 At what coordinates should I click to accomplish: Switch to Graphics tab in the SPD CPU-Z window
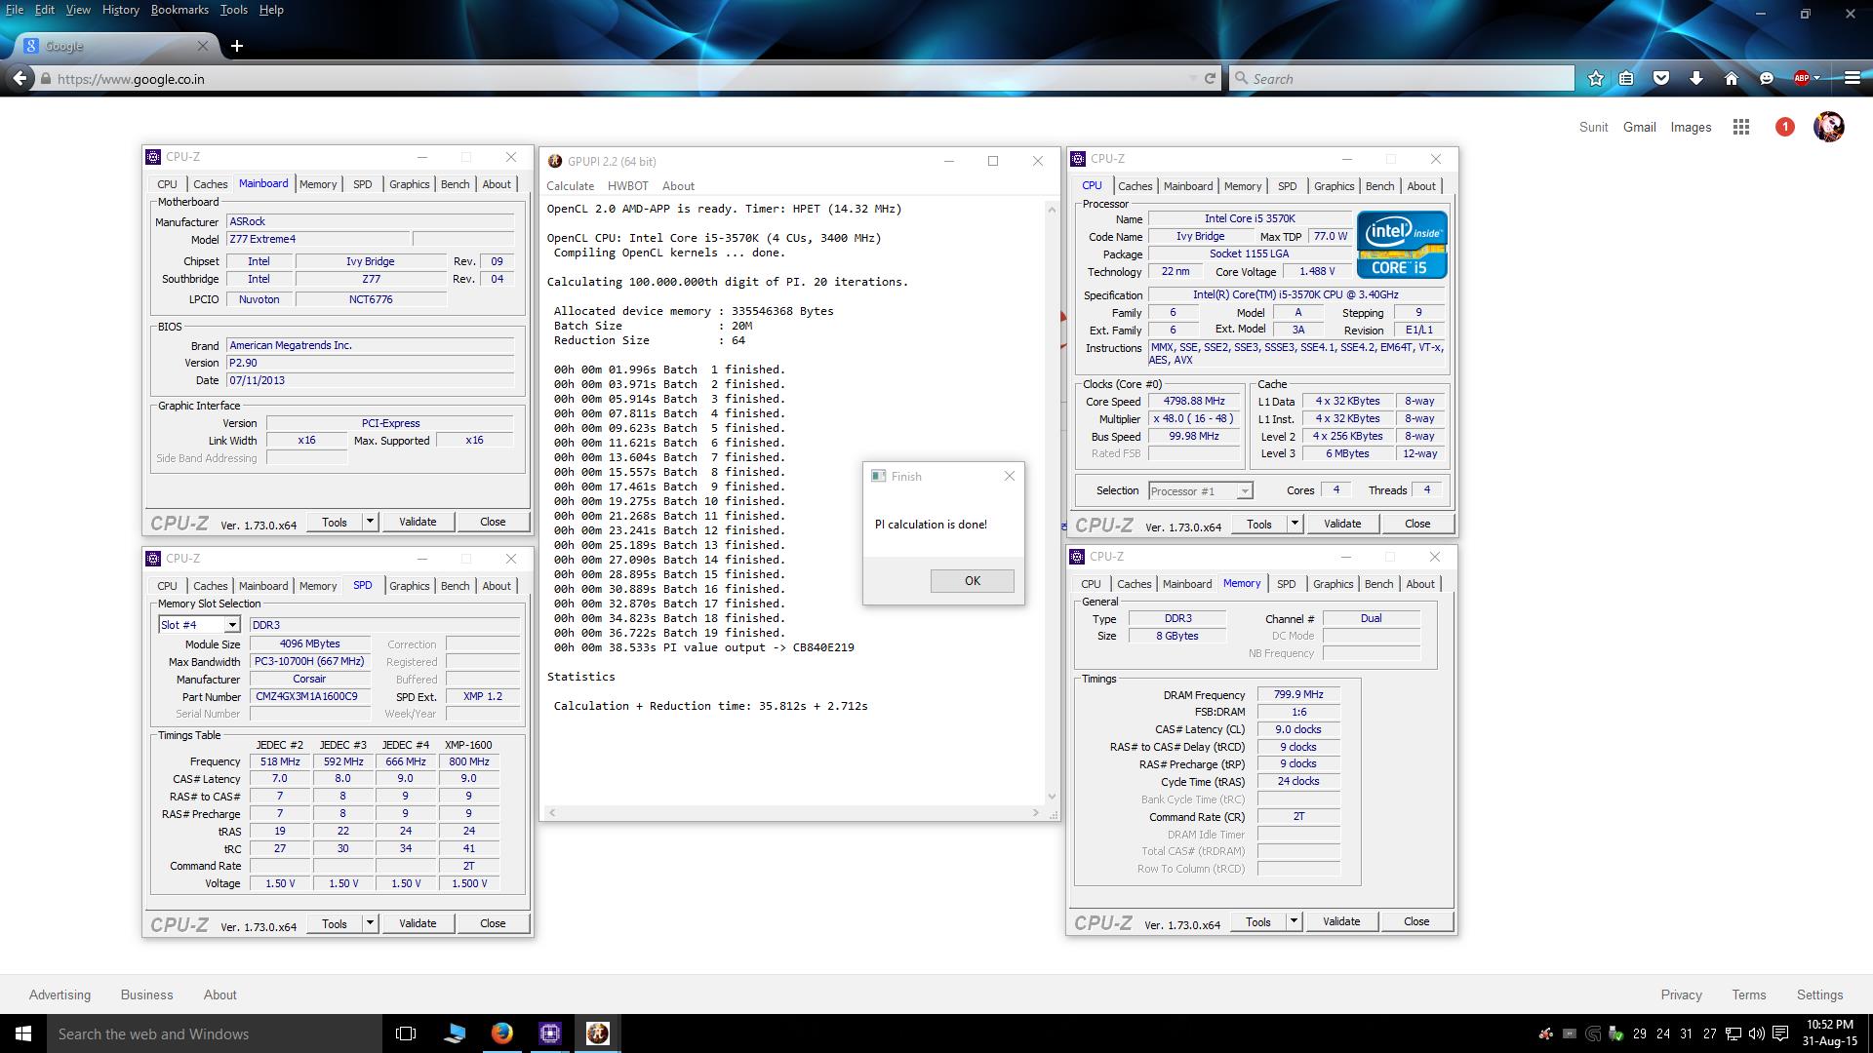[409, 586]
